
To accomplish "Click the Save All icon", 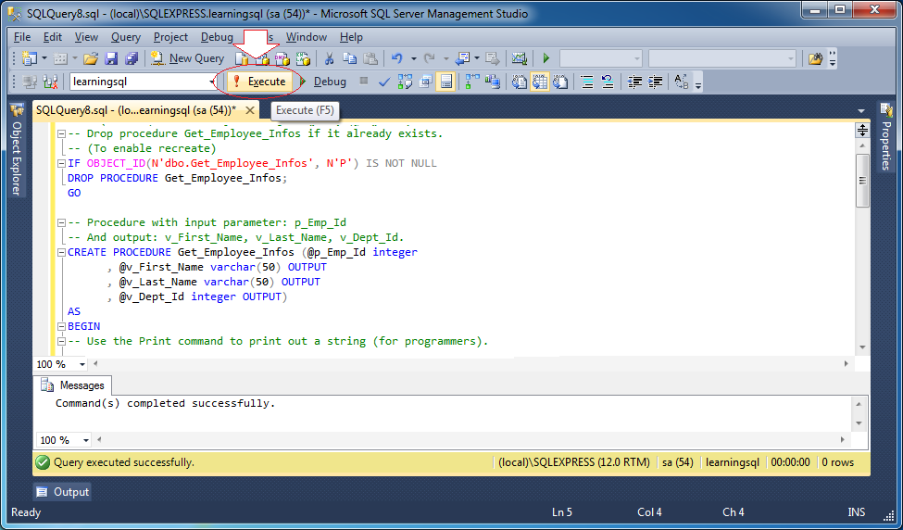I will [x=132, y=58].
